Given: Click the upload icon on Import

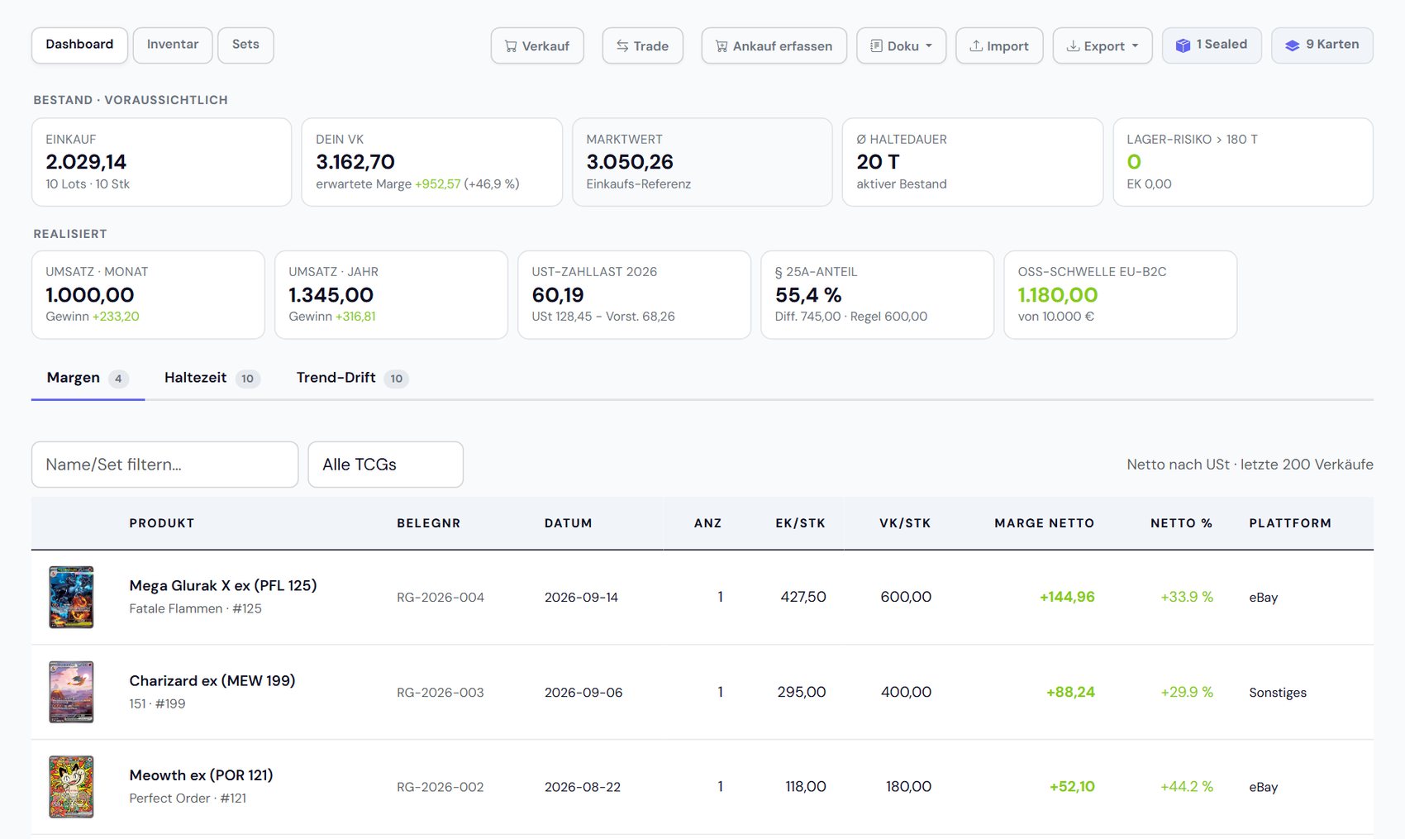Looking at the screenshot, I should tap(976, 46).
